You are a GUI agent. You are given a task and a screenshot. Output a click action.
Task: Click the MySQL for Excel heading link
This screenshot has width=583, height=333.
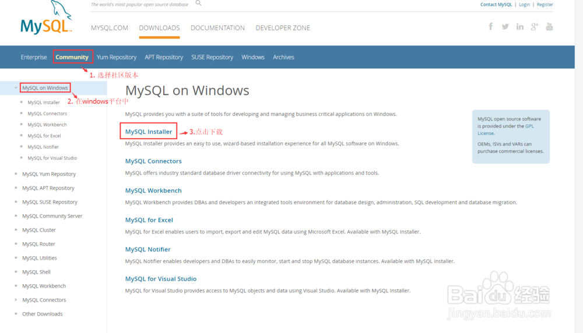pos(149,220)
